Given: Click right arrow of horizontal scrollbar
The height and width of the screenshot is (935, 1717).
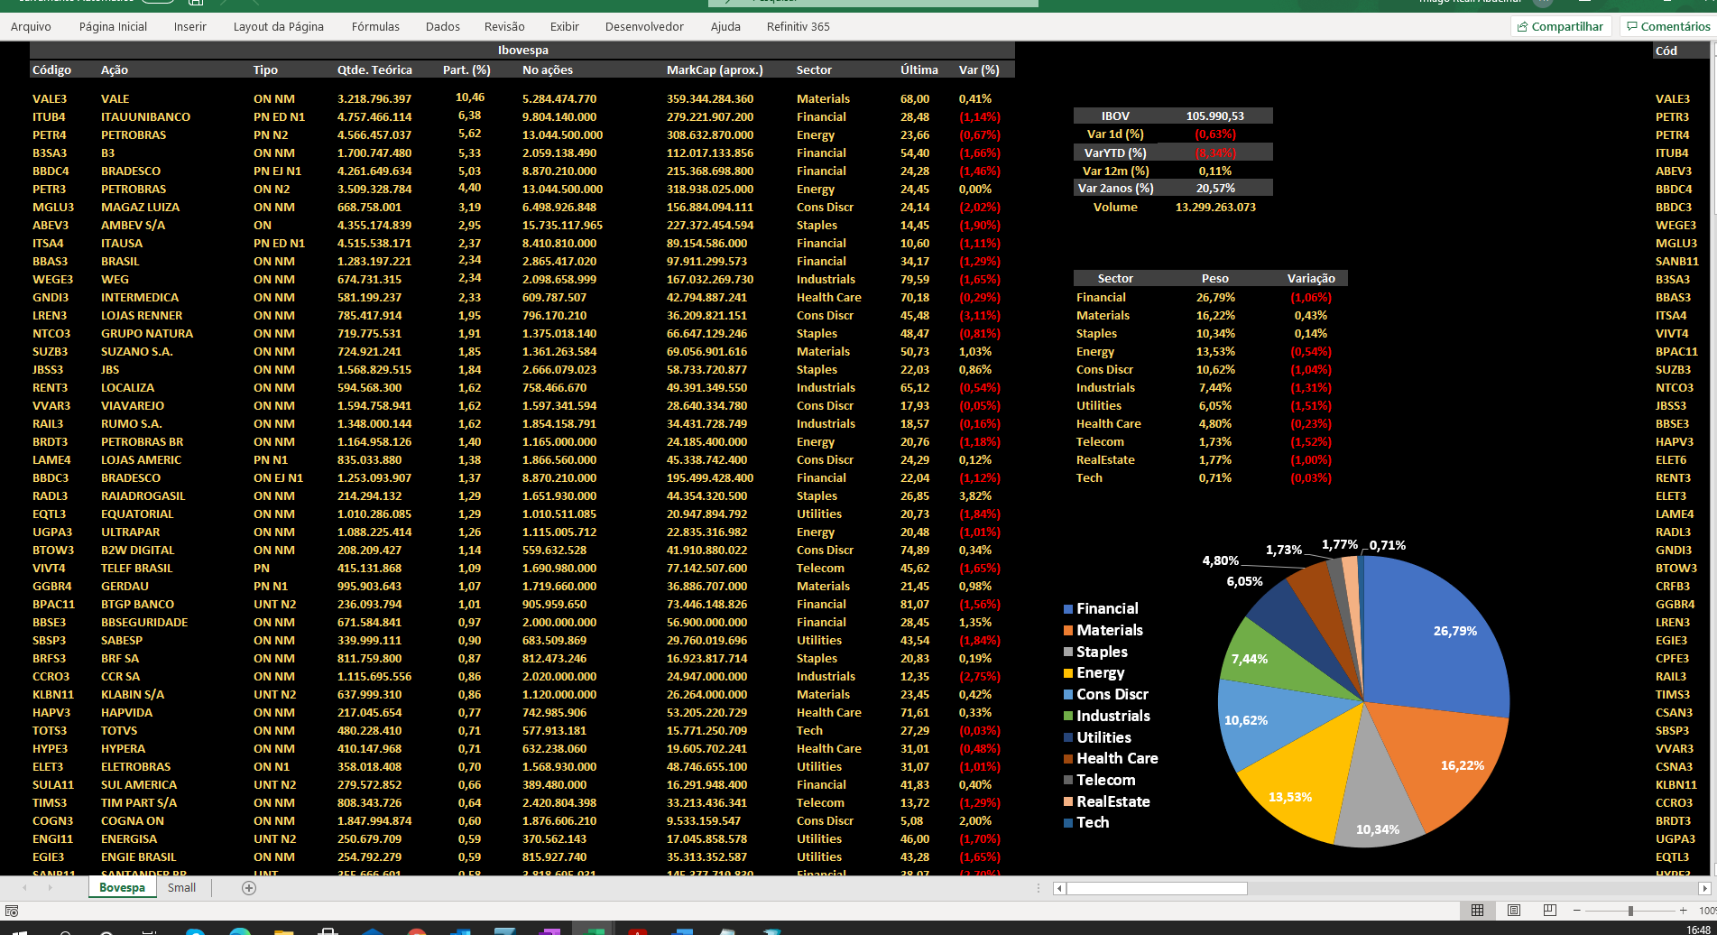Looking at the screenshot, I should tap(1704, 888).
